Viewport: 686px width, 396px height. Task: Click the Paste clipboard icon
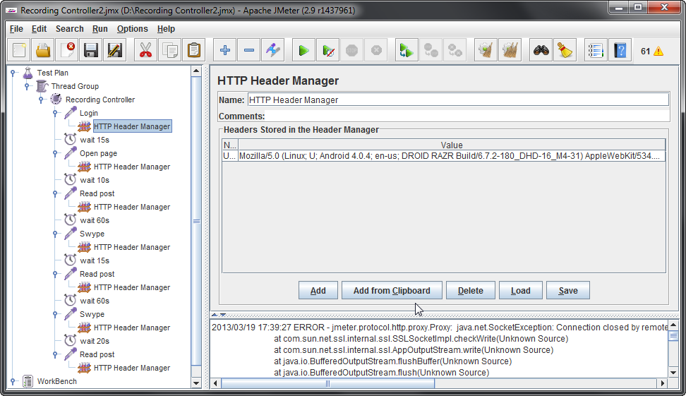tap(194, 50)
